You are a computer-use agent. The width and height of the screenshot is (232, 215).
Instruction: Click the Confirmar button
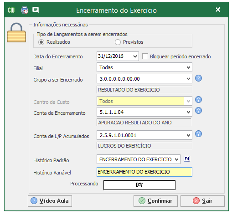click(155, 201)
